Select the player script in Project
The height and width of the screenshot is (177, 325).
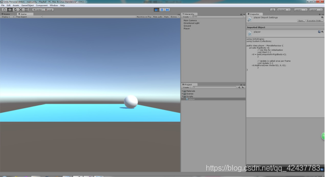tap(213, 99)
